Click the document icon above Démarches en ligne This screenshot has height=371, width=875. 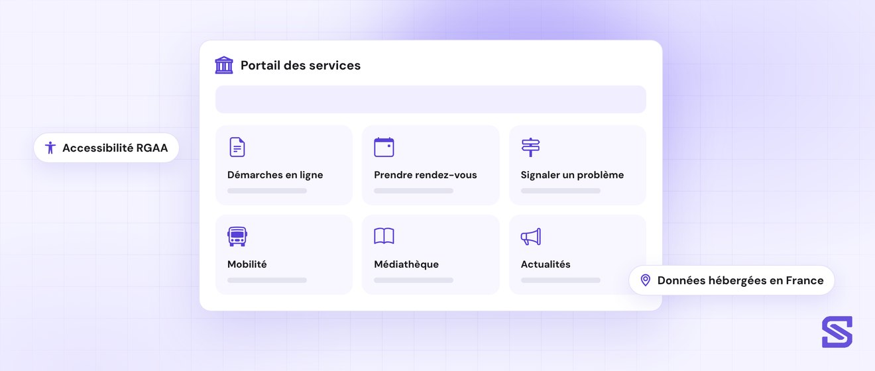pos(237,147)
